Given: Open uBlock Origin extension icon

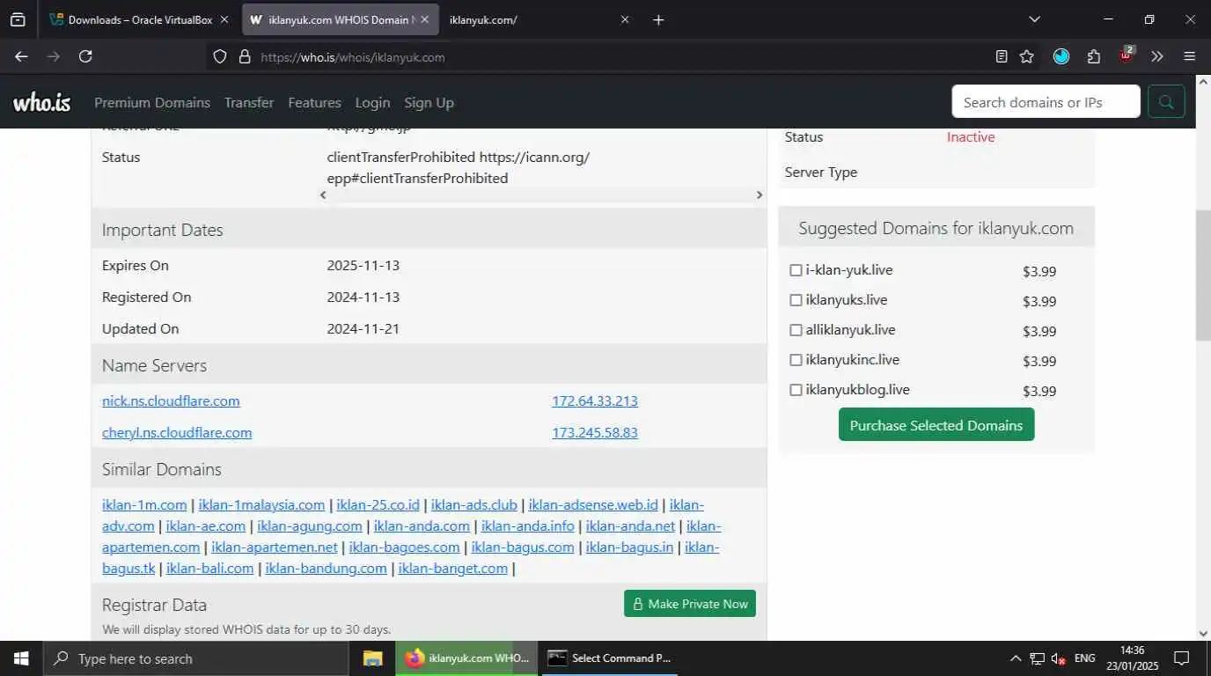Looking at the screenshot, I should 1127,55.
